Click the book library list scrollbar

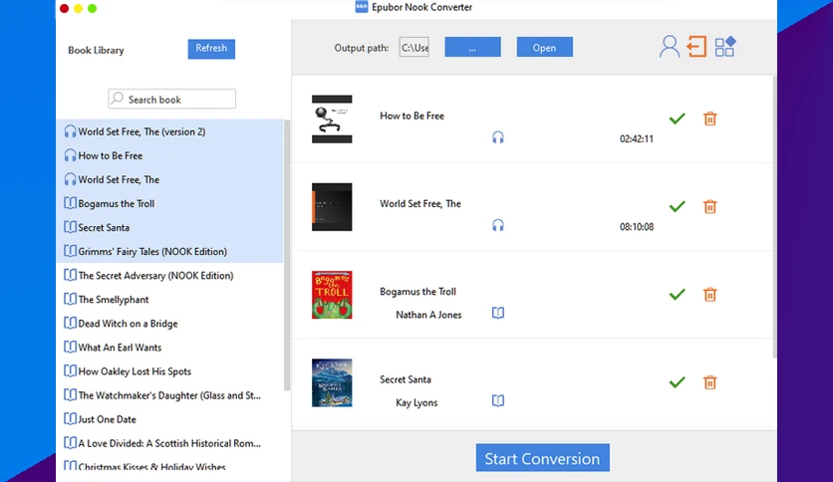point(287,255)
